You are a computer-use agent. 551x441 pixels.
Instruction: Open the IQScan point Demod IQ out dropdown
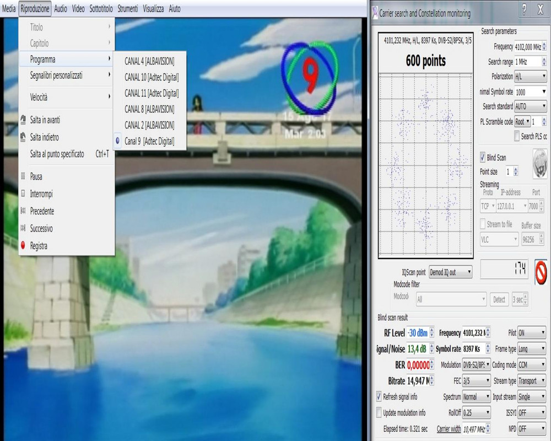(x=451, y=272)
